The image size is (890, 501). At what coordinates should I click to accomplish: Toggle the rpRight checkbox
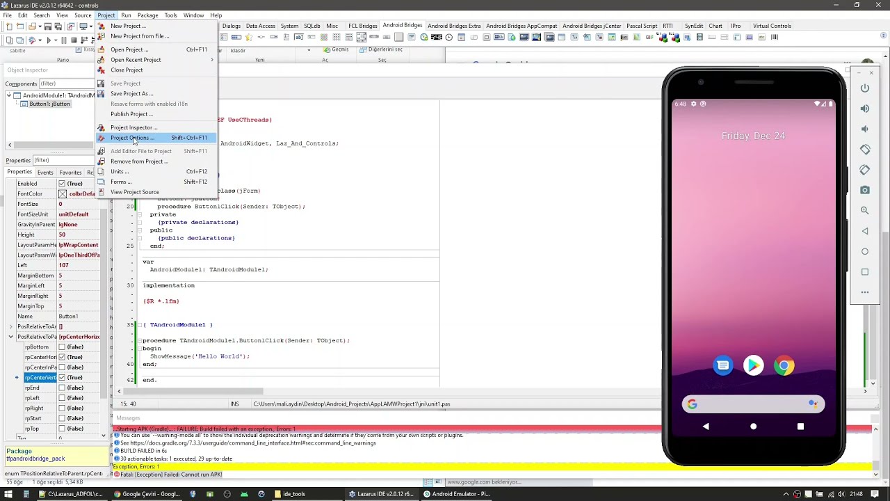coord(62,408)
